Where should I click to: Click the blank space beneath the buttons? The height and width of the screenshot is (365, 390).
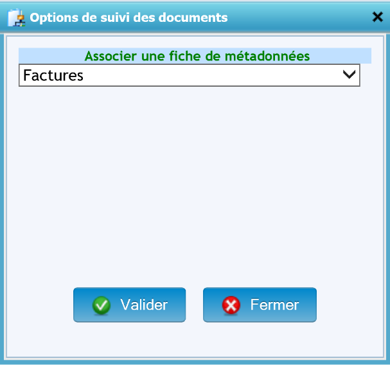click(x=193, y=341)
